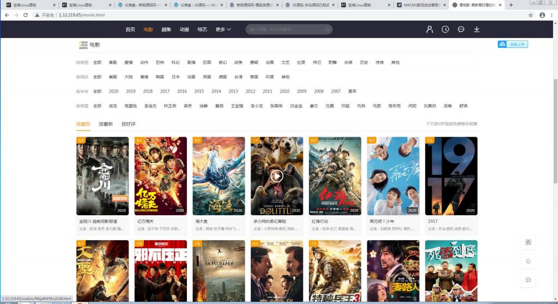Open the user account icon in header
This screenshot has width=558, height=304.
click(429, 29)
